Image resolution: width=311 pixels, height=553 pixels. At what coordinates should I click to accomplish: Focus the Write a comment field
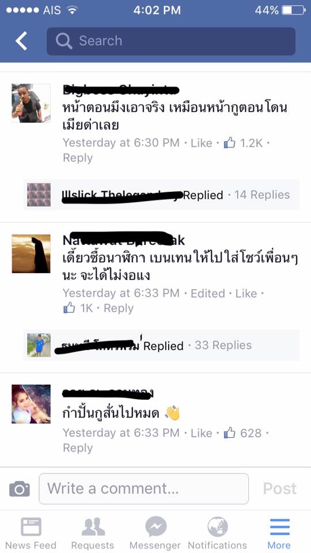pyautogui.click(x=144, y=489)
